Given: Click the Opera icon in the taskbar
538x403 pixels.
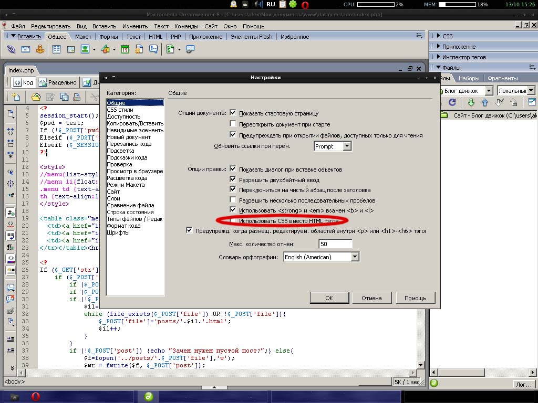Looking at the screenshot, I should pyautogui.click(x=35, y=397).
